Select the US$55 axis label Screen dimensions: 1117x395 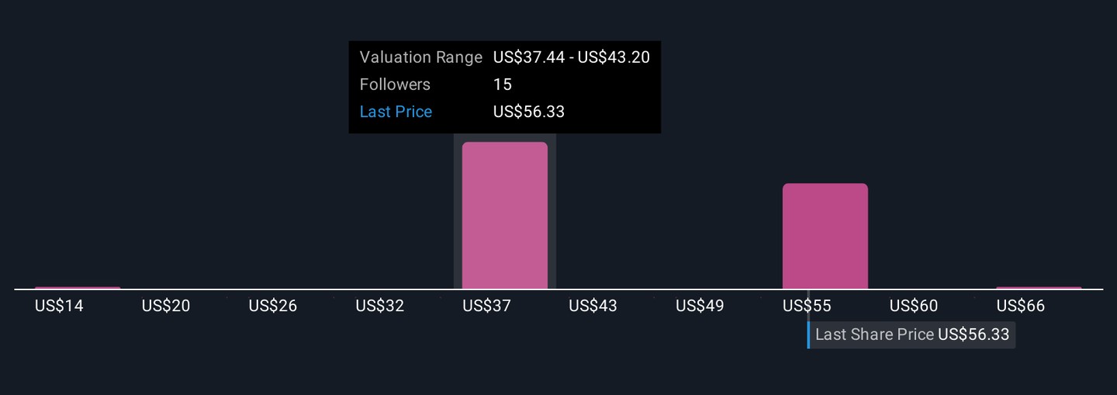(x=807, y=306)
